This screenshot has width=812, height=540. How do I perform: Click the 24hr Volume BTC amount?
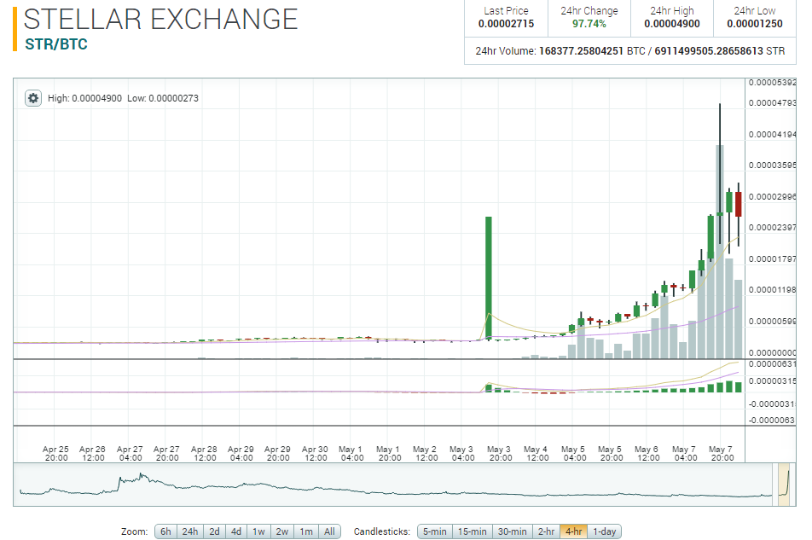[581, 50]
